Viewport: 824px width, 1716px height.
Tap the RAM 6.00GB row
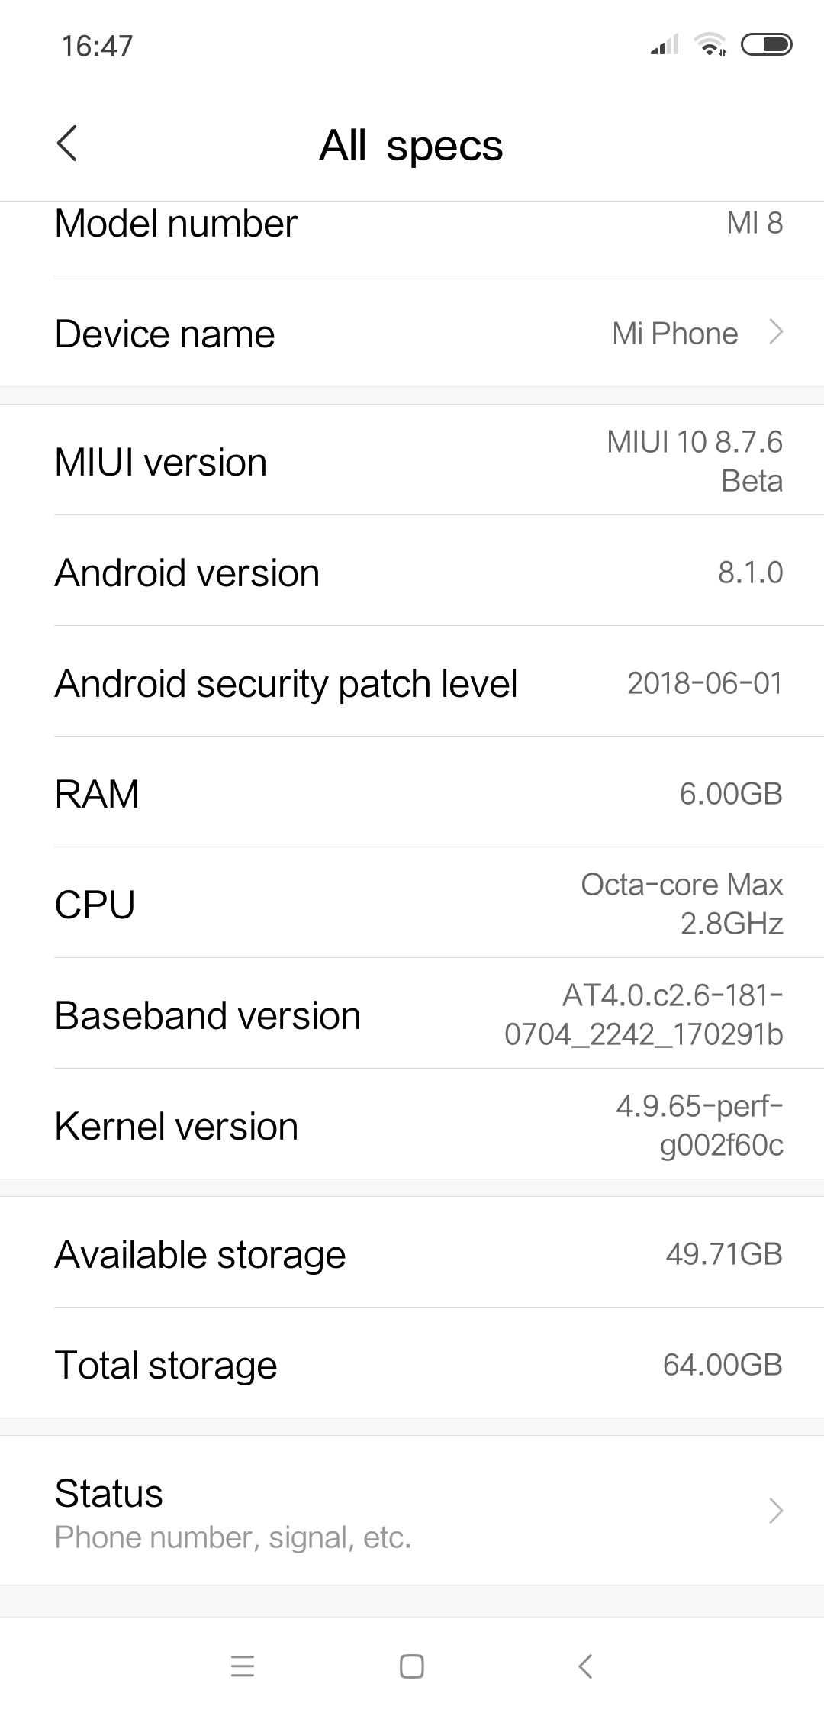[412, 794]
